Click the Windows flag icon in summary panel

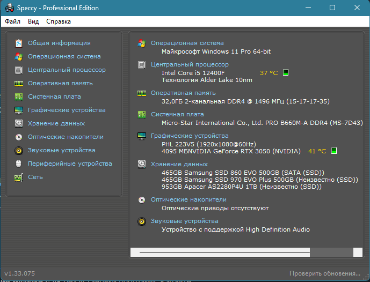coord(142,43)
